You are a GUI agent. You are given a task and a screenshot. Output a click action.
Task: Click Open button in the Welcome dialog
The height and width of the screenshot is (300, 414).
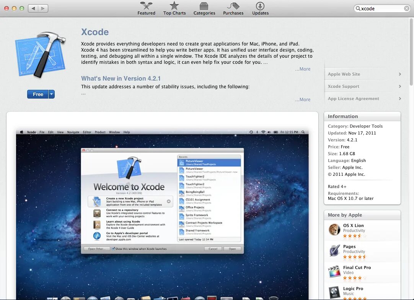pyautogui.click(x=232, y=248)
